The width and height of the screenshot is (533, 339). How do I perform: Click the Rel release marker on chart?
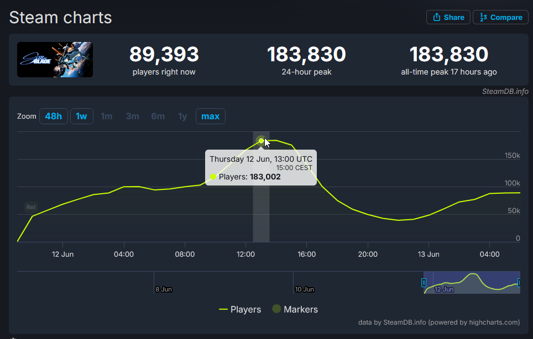point(31,207)
